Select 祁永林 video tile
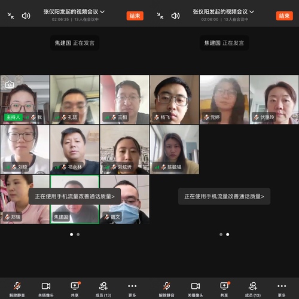The image size is (299, 299). (75, 149)
